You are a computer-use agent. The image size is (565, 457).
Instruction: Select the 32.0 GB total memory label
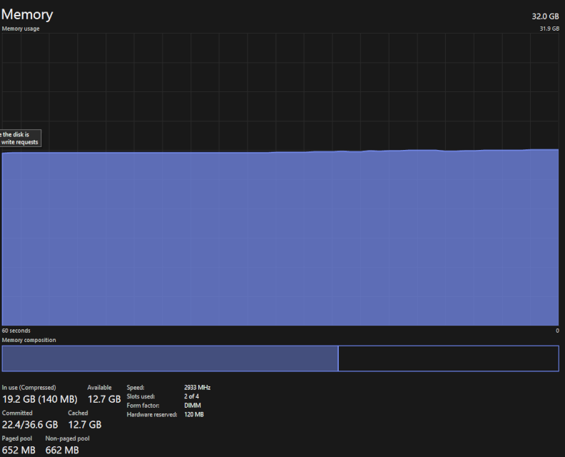point(545,16)
